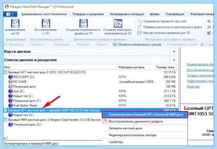
Task: Select the Архивы ribbon tab
Action: click(x=154, y=14)
